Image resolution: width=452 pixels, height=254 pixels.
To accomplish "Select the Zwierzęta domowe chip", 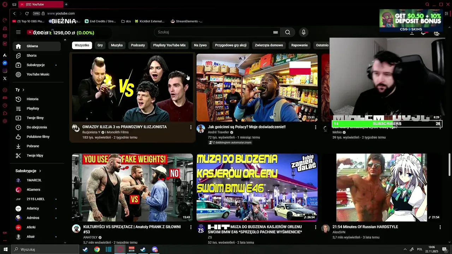I will coord(269,45).
